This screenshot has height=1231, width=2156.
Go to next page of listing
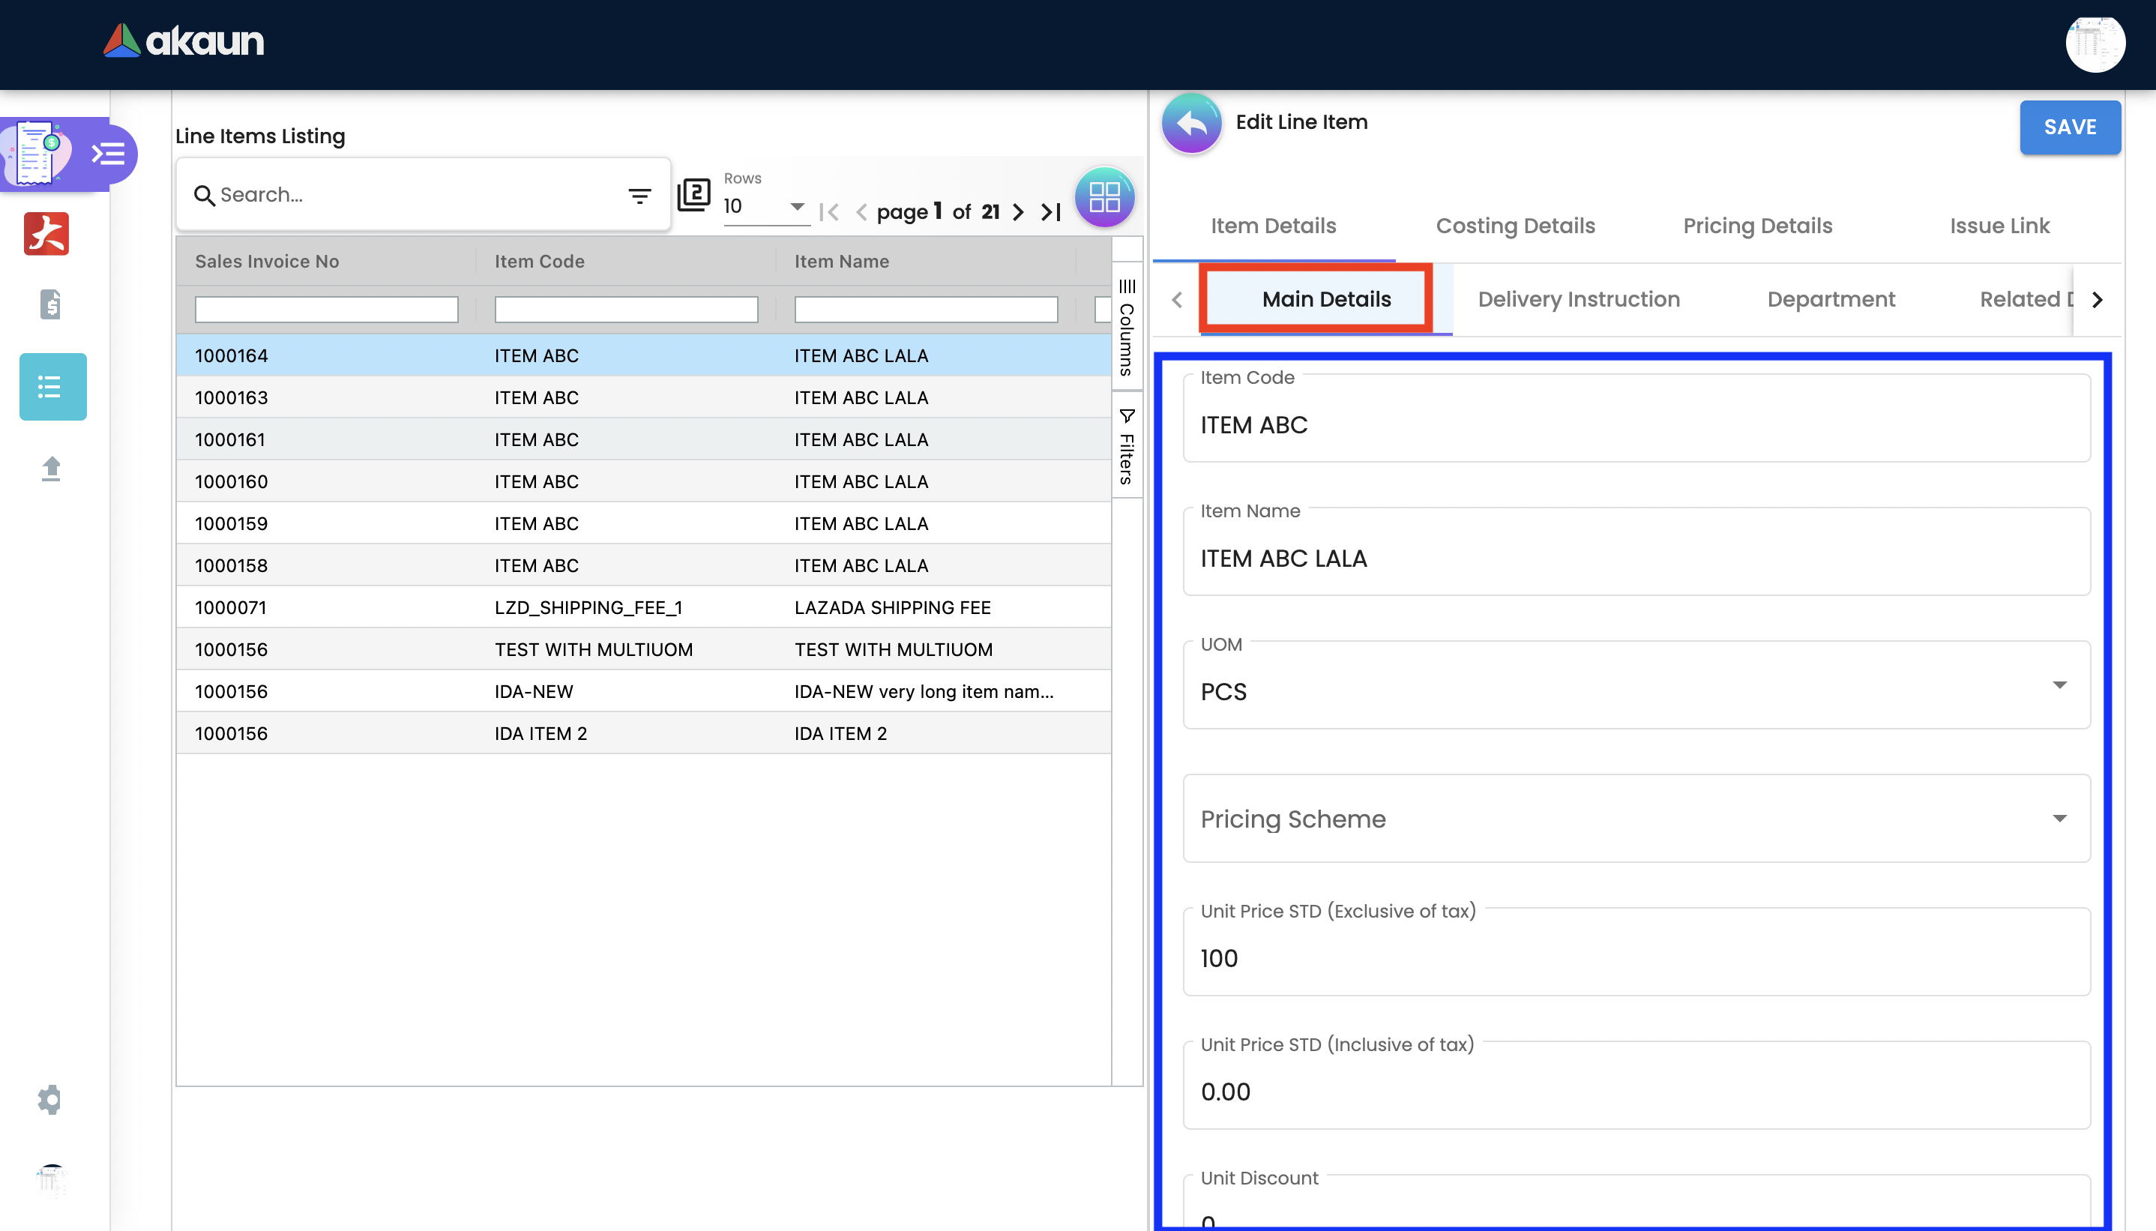point(1019,212)
